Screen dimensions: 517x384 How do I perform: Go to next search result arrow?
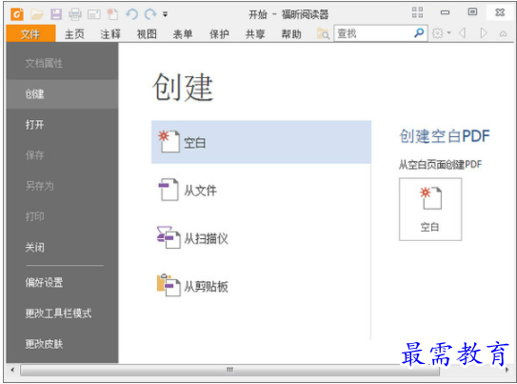point(484,33)
